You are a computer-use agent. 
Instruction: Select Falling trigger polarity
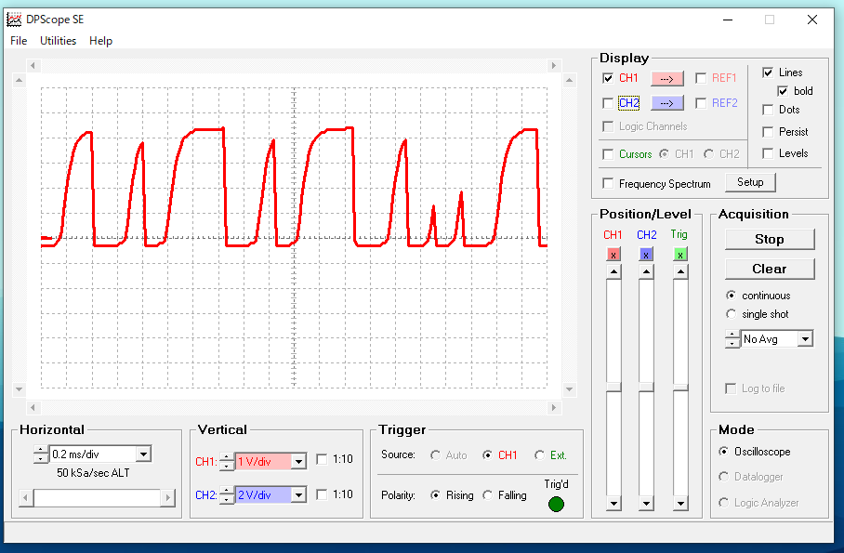coord(488,495)
